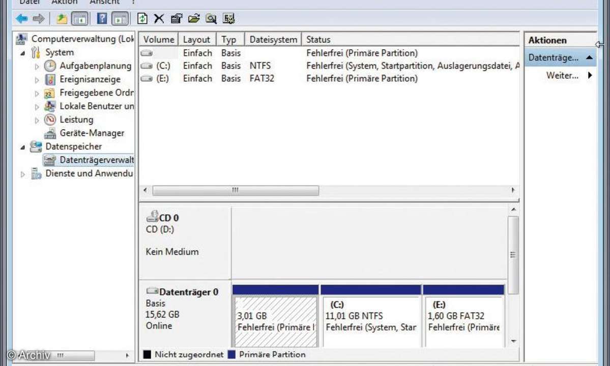The height and width of the screenshot is (366, 610).
Task: Click the System tools icon in tree
Action: point(36,52)
